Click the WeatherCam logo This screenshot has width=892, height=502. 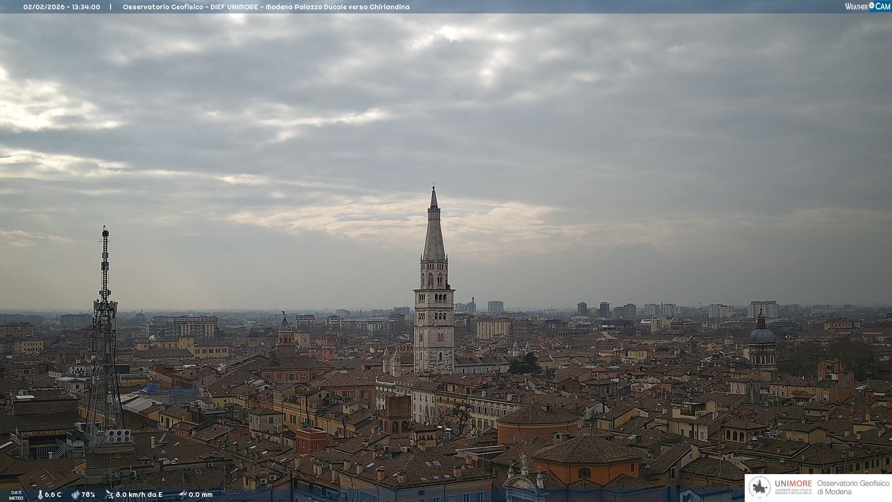click(867, 7)
